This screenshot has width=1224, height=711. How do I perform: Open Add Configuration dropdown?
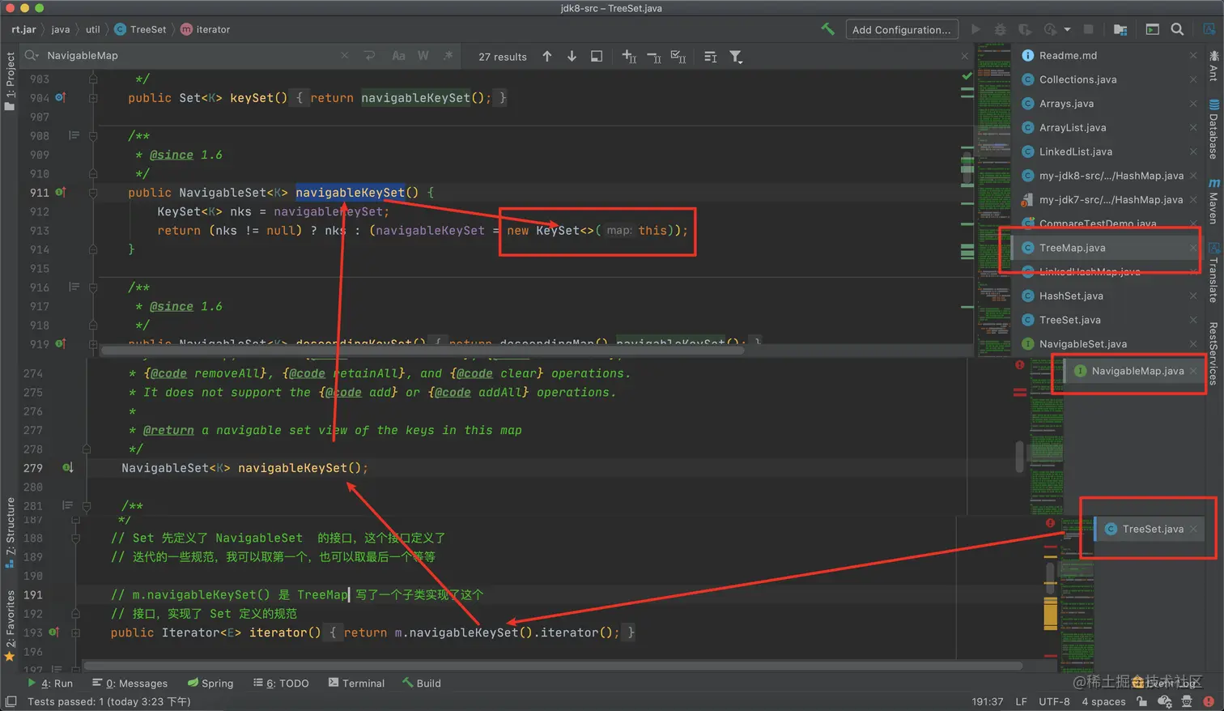(902, 29)
